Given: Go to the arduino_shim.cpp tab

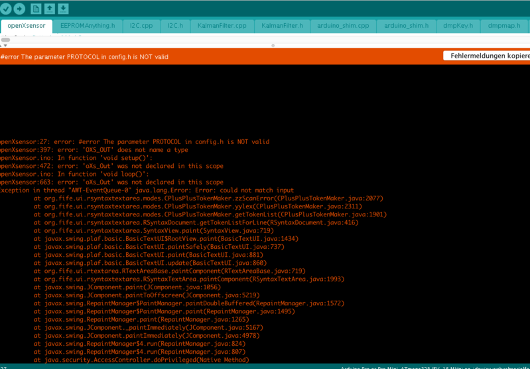Looking at the screenshot, I should pos(343,26).
